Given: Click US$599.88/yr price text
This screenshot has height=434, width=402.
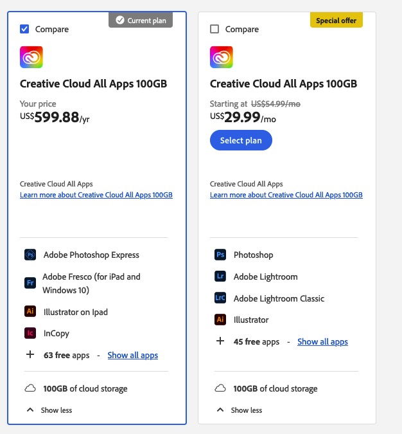Looking at the screenshot, I should (x=55, y=117).
